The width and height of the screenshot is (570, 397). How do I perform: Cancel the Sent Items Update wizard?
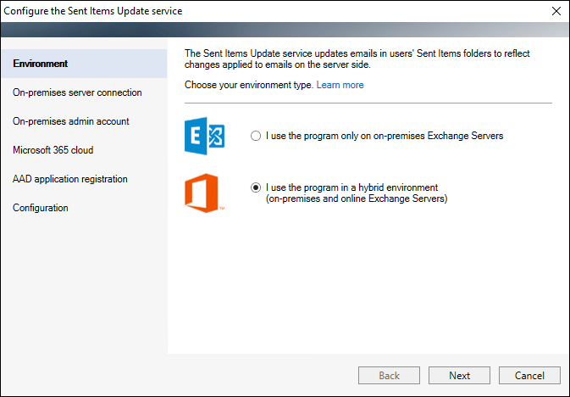tap(529, 375)
